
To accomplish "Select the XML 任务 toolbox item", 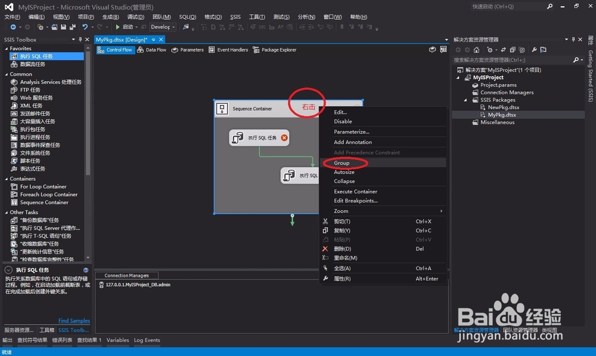I will (31, 106).
